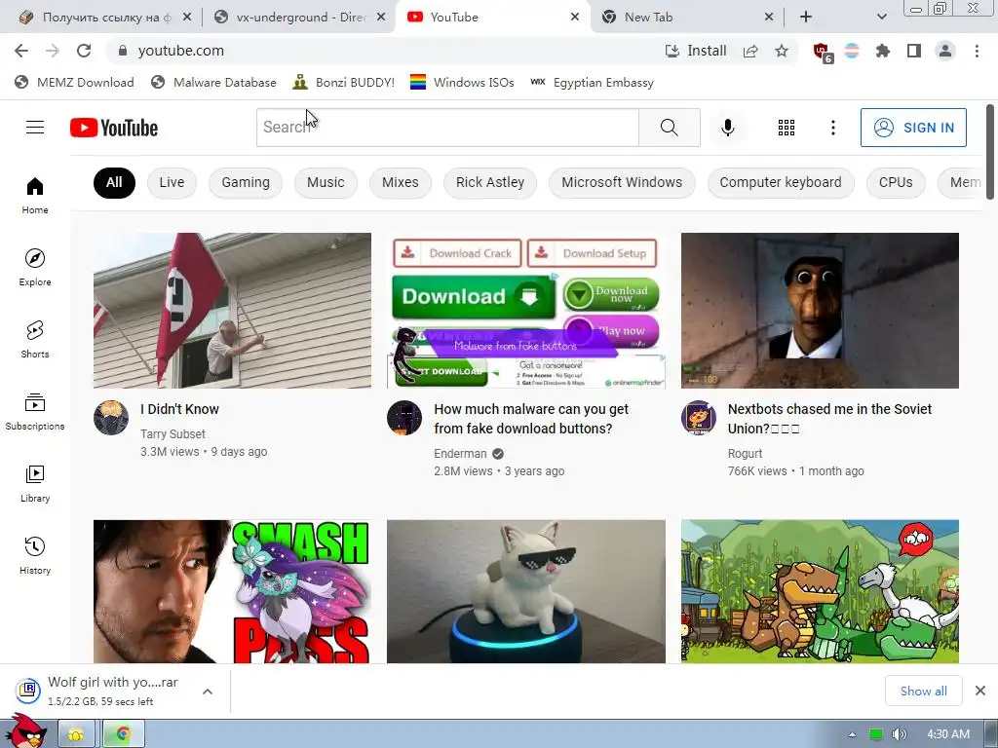Open the Windows ISOs bookmark
The width and height of the screenshot is (998, 748).
(x=462, y=82)
